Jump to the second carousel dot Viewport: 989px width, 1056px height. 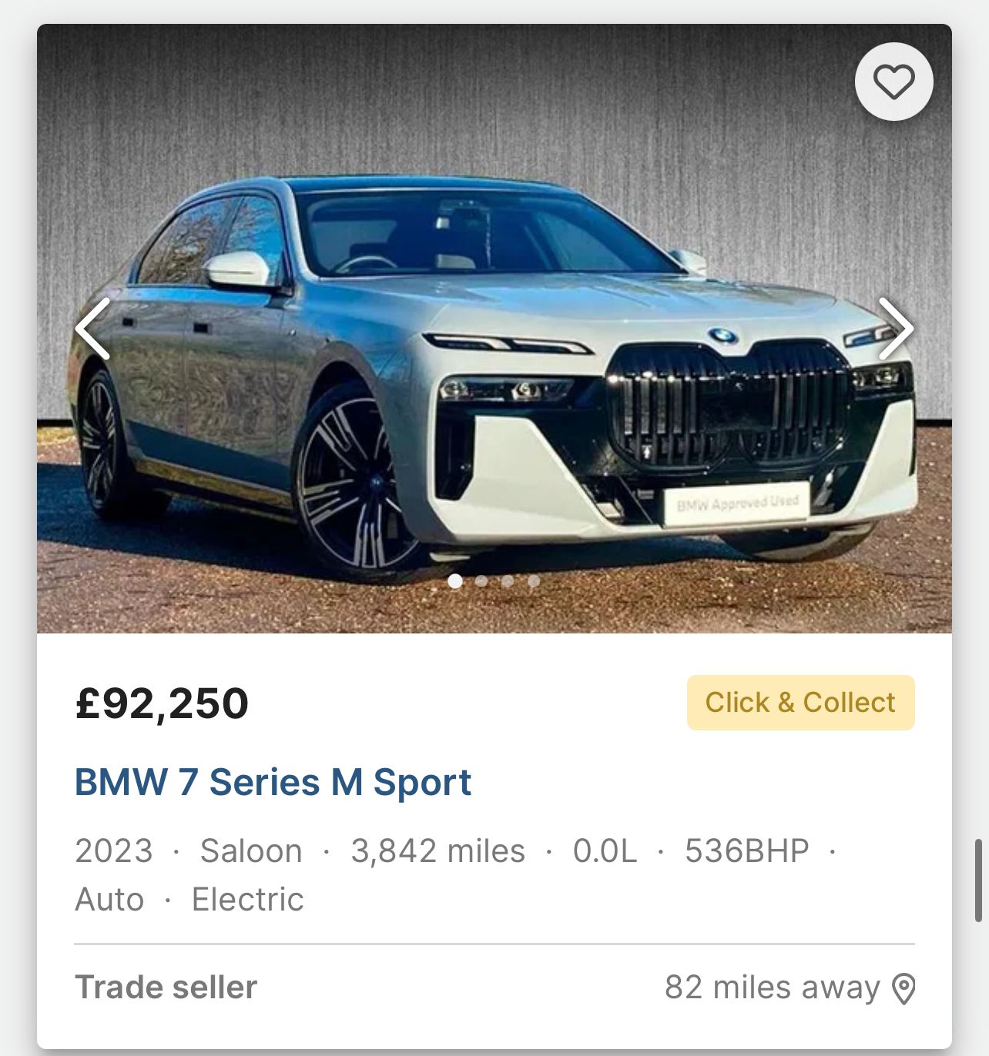(x=481, y=581)
